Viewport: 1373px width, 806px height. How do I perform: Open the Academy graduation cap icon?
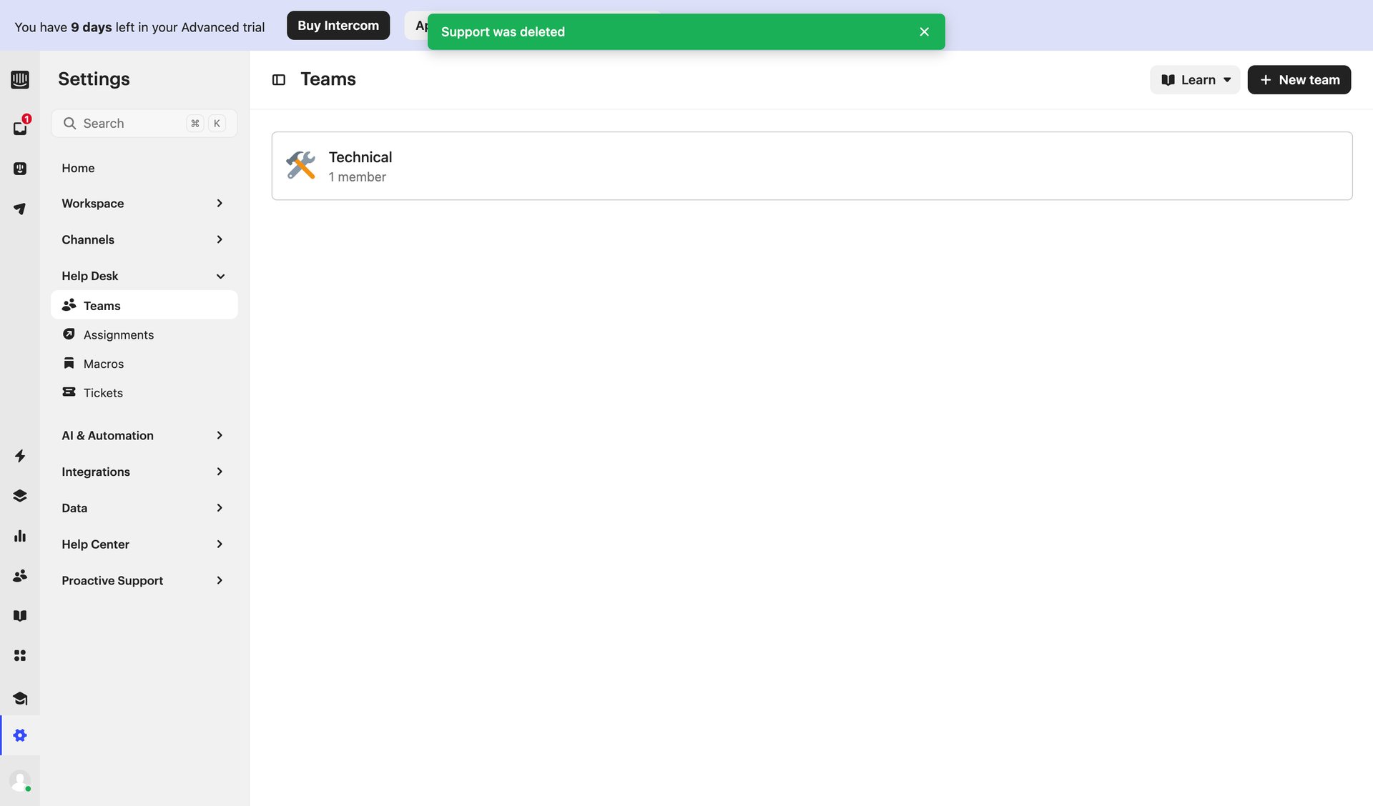tap(19, 698)
